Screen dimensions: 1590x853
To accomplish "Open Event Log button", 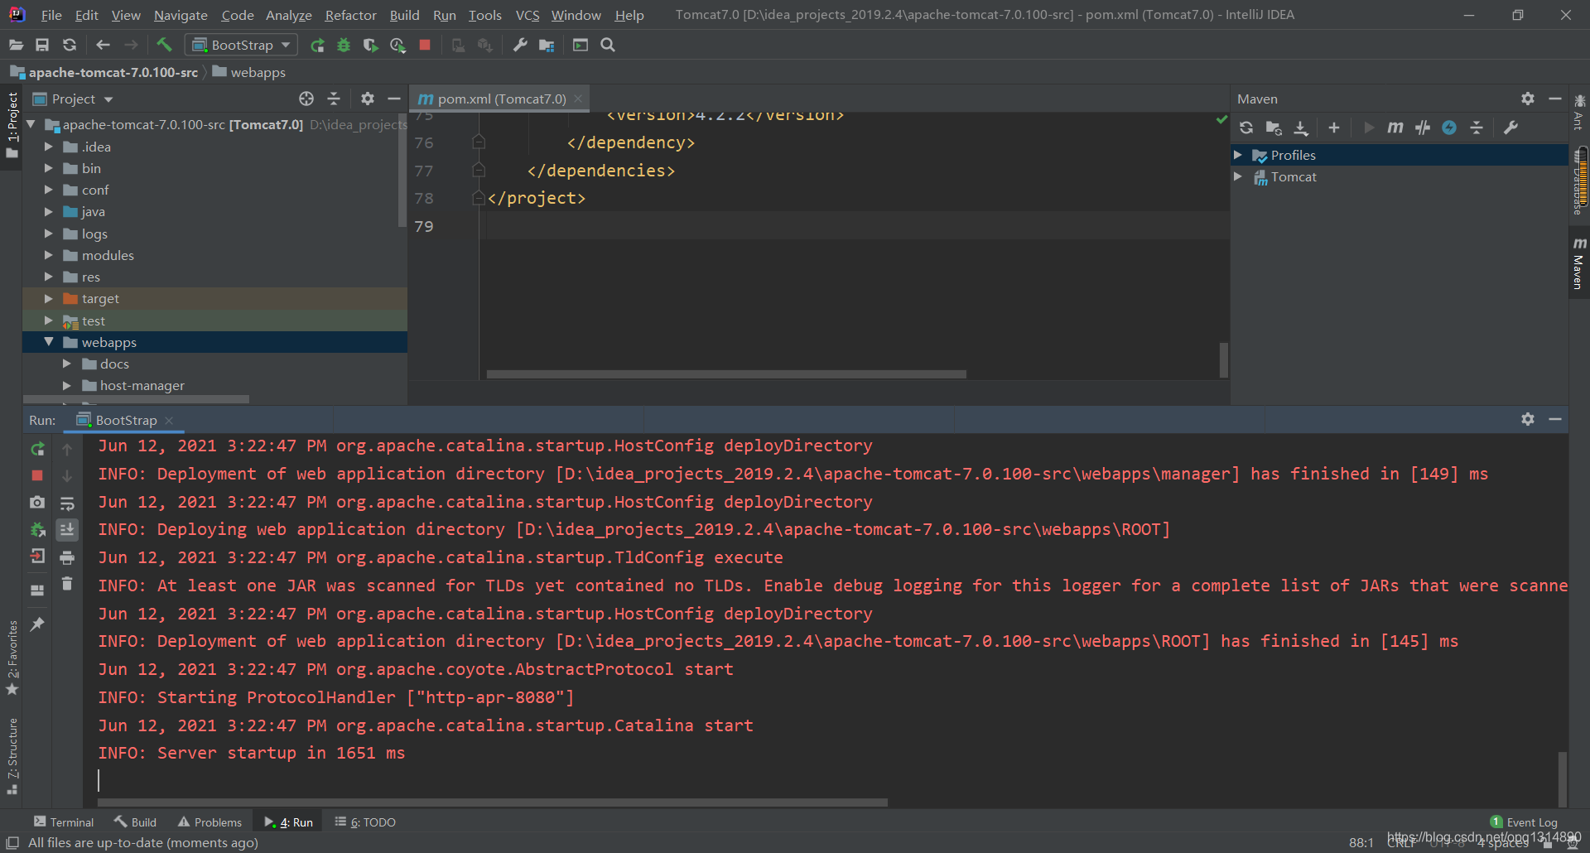I will click(1524, 822).
